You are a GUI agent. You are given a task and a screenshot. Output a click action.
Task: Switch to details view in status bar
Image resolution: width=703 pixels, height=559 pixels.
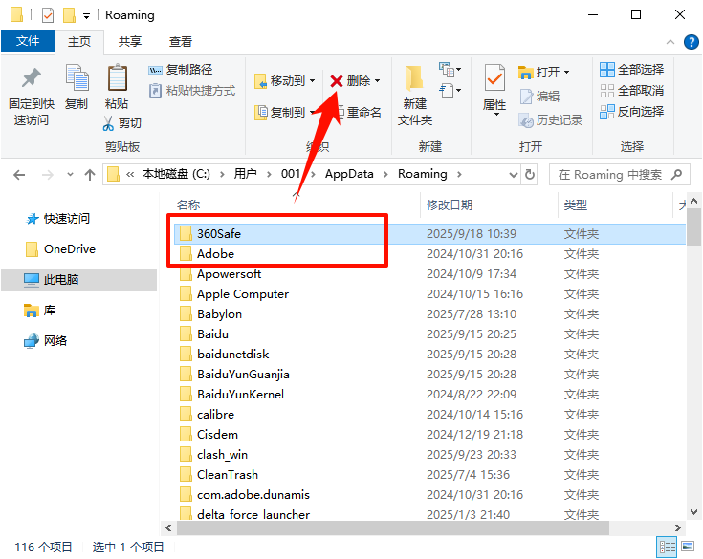[668, 547]
